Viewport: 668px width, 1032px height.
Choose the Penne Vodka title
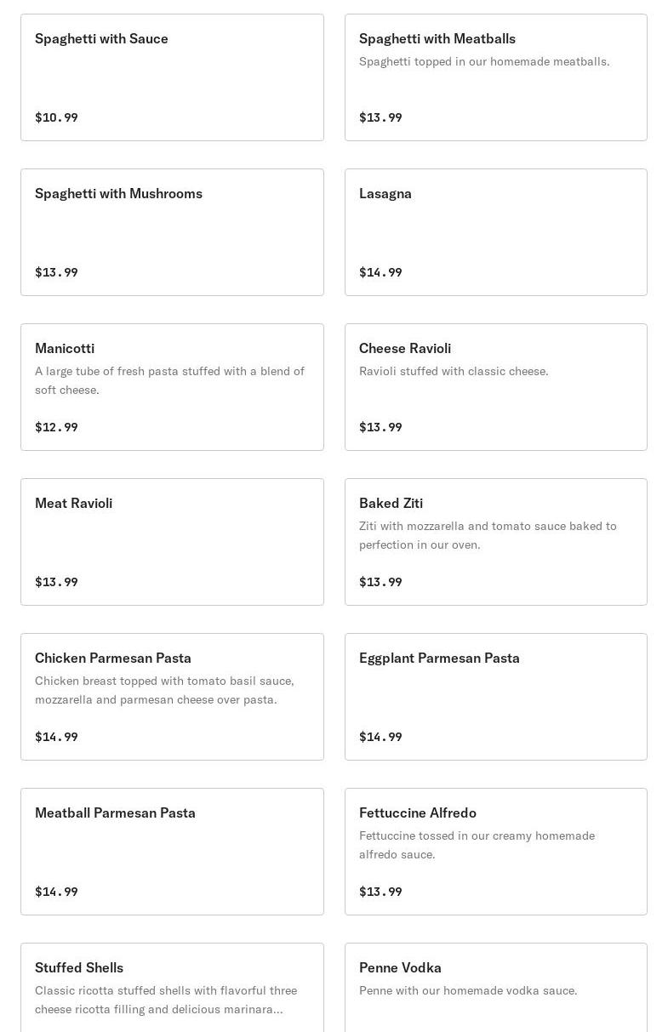(400, 968)
